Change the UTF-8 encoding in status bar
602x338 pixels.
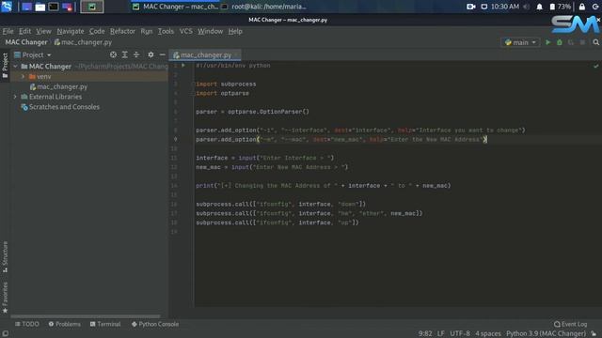tap(460, 334)
